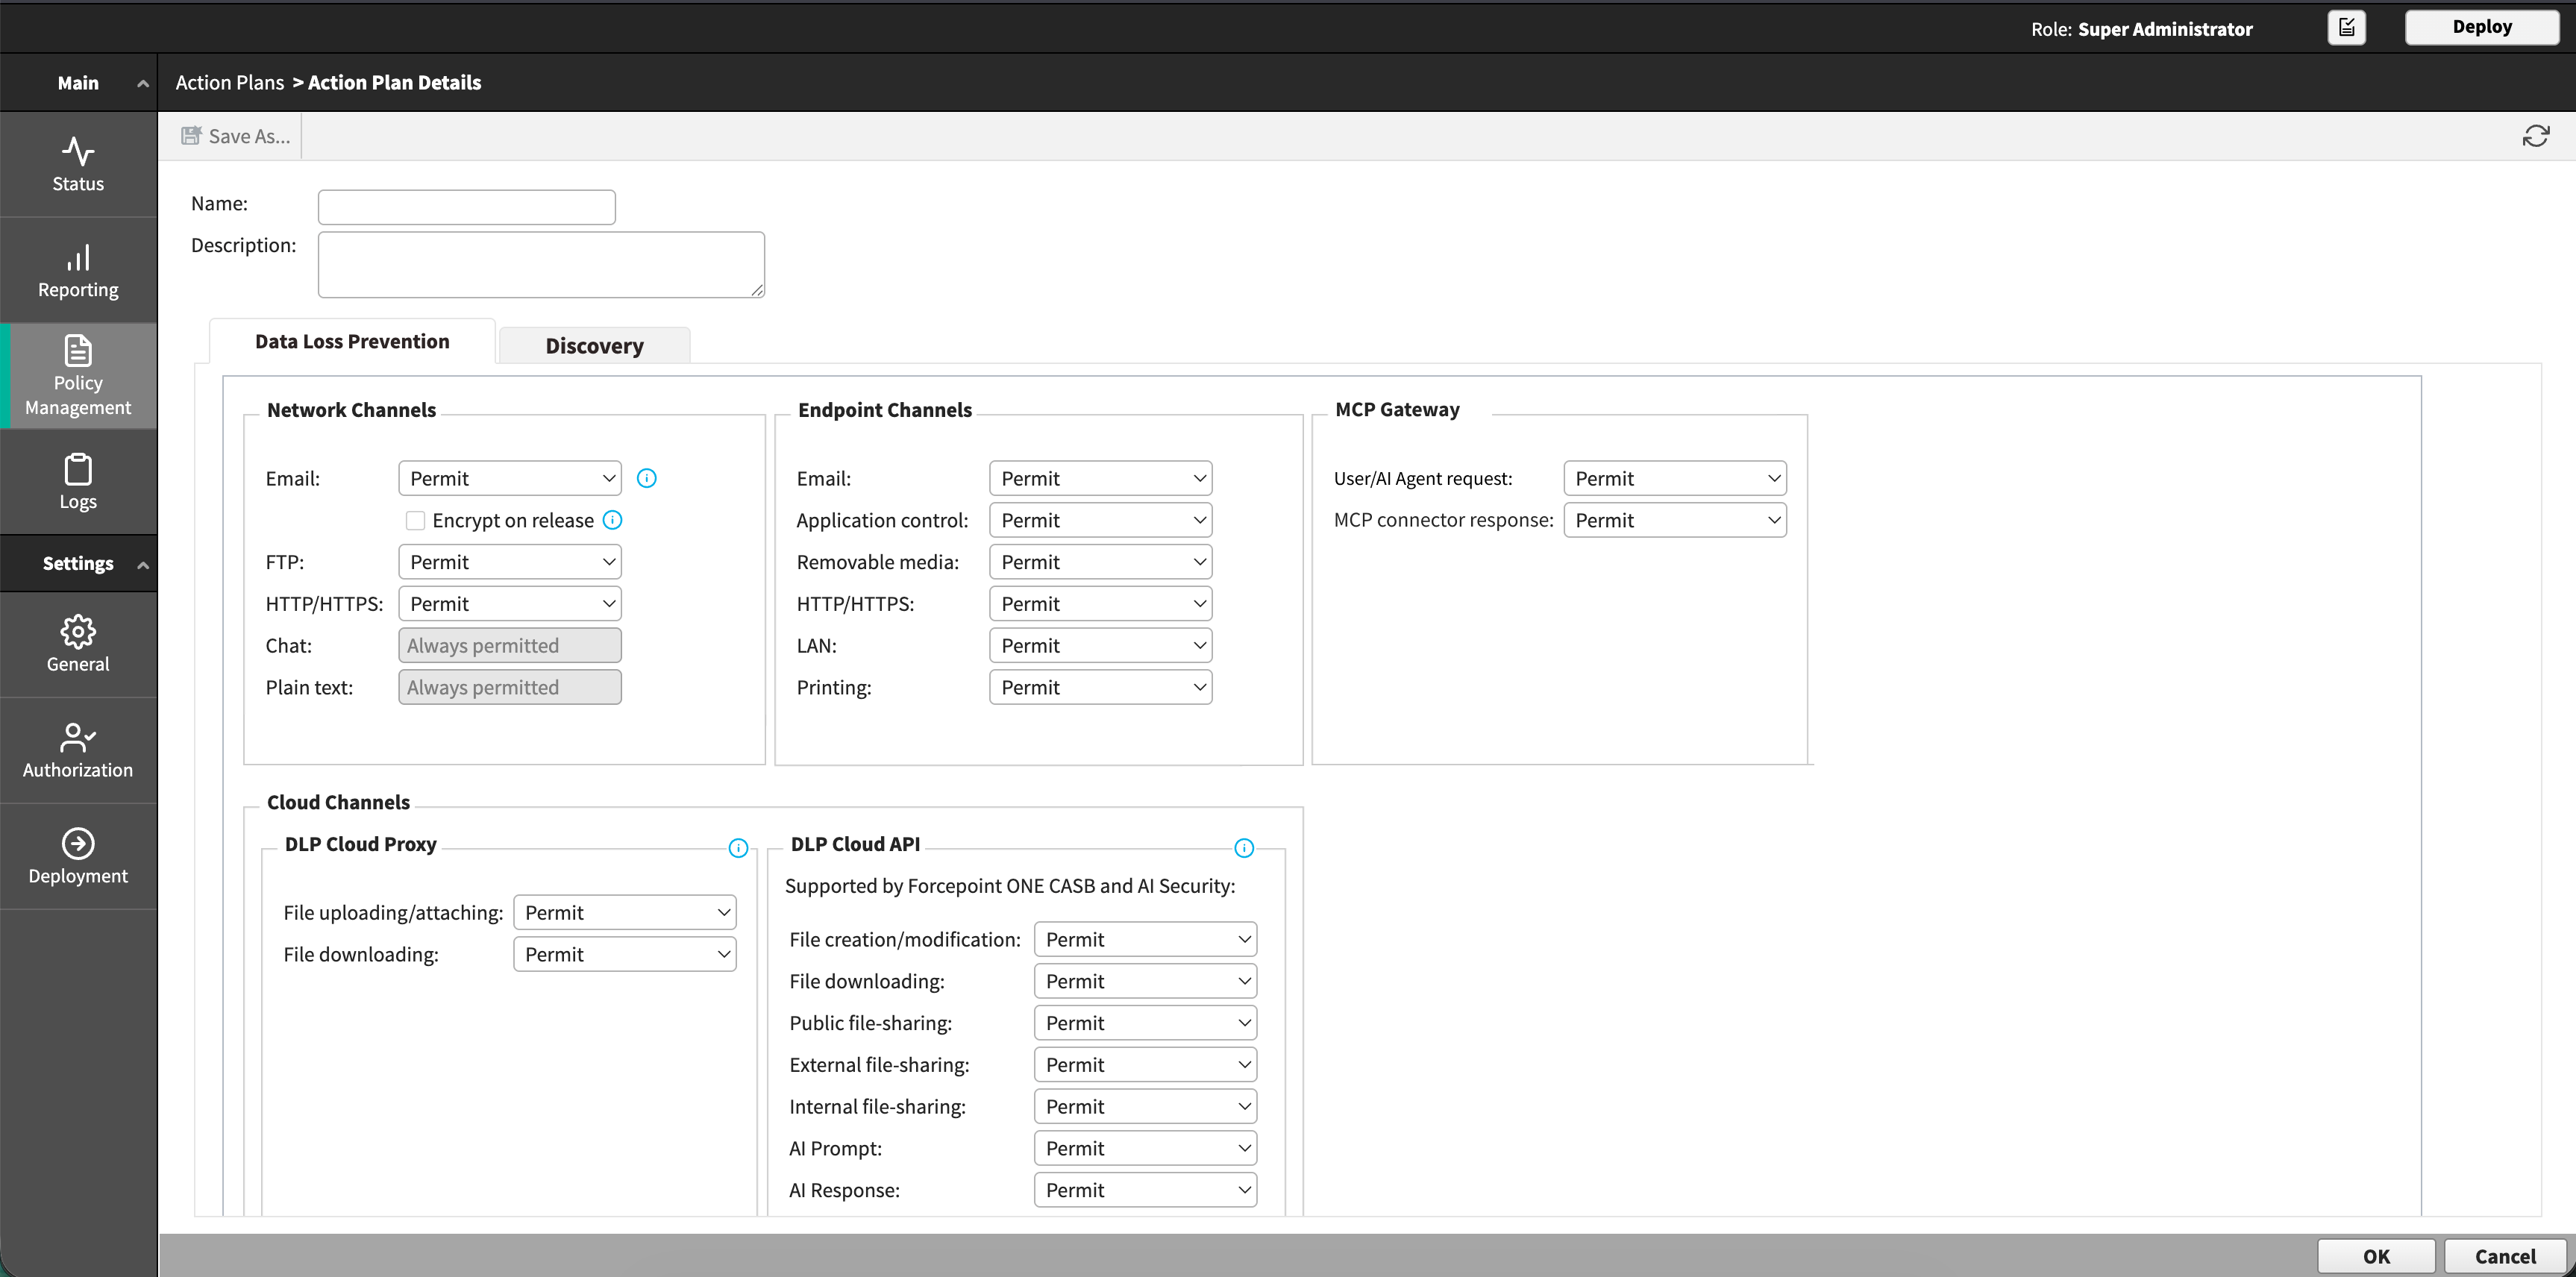This screenshot has width=2576, height=1277.
Task: Open Network Channels Email dropdown
Action: pos(510,478)
